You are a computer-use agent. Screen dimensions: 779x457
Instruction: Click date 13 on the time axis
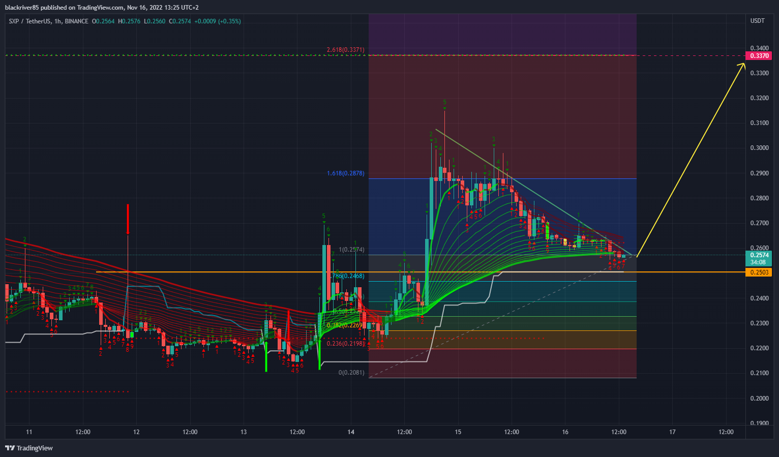pos(244,432)
